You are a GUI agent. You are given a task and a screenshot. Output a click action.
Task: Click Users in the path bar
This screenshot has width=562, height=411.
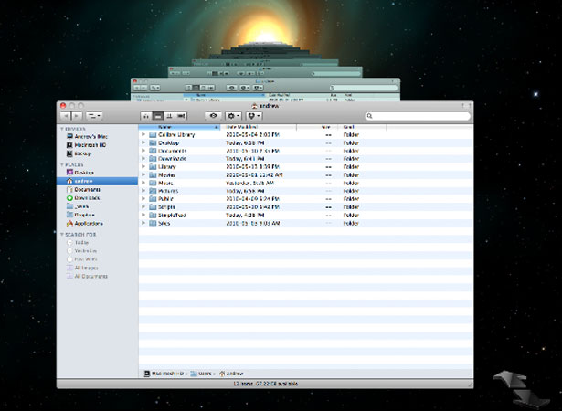point(201,374)
